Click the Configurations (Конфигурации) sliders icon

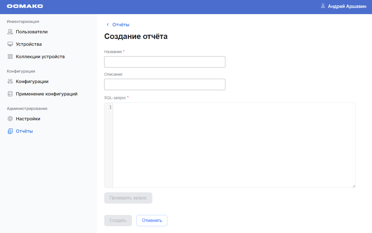pos(10,82)
